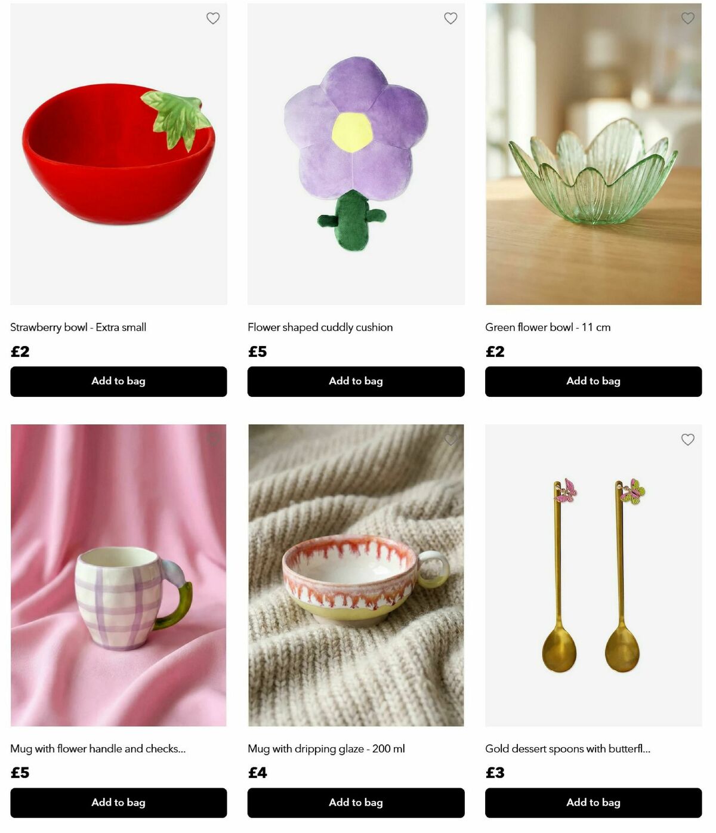Add Mug with dripping glaze to bag
The height and width of the screenshot is (833, 716).
356,803
